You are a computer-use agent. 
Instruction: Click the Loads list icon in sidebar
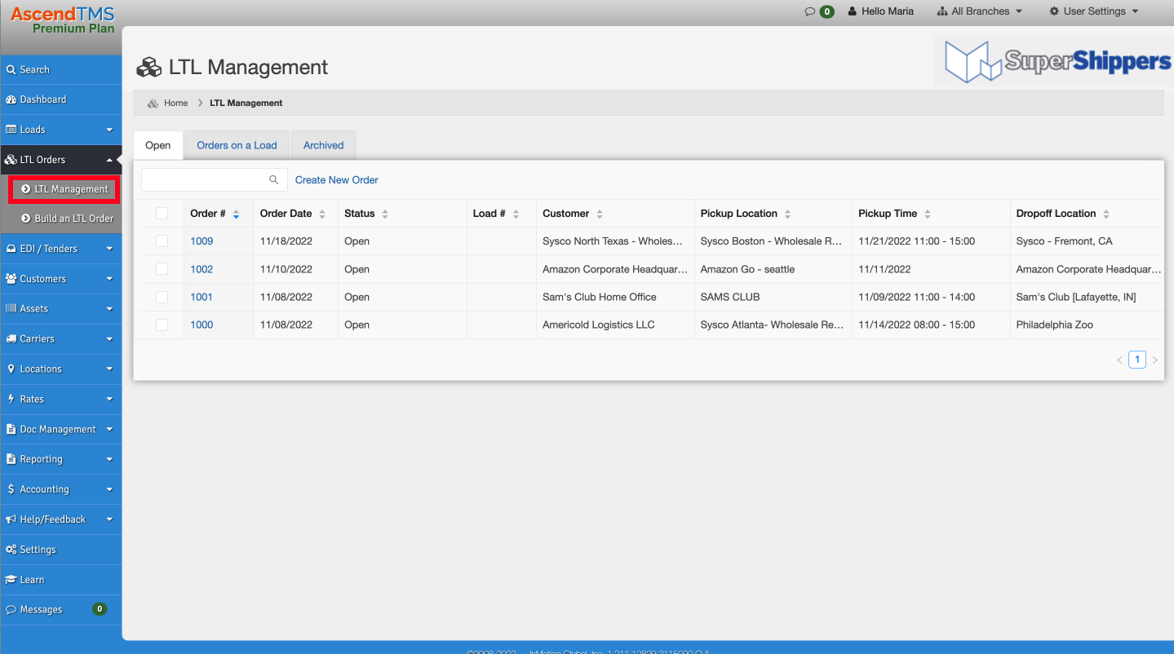click(x=11, y=130)
